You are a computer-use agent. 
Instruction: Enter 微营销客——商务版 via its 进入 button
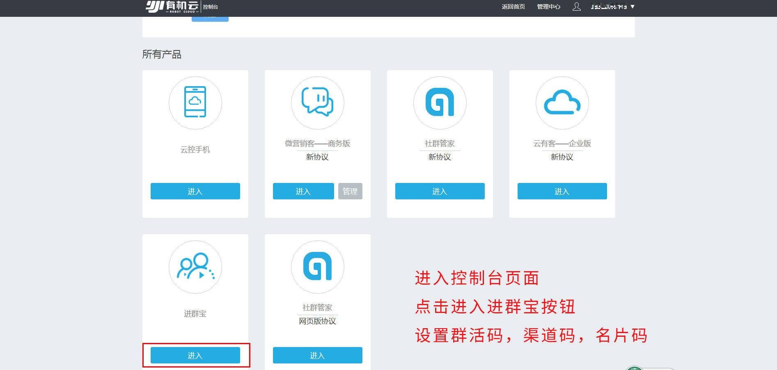[303, 191]
